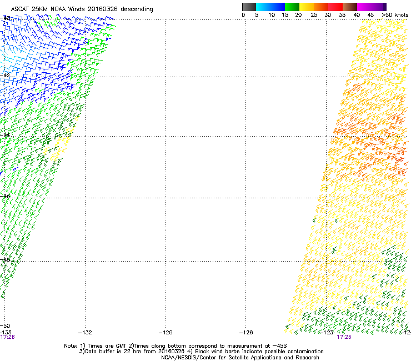The width and height of the screenshot is (411, 361).
Task: Click the cyan-blue 5-15 knots color band
Action: tap(270, 7)
